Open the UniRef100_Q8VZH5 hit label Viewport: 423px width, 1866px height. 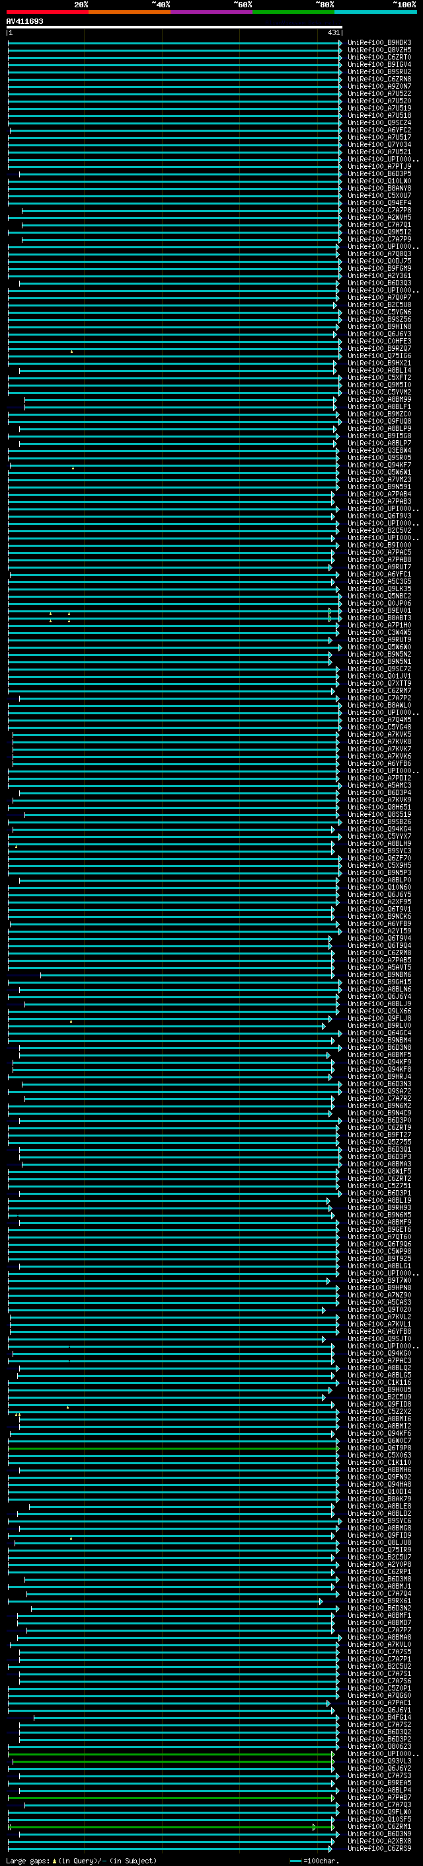click(x=379, y=50)
